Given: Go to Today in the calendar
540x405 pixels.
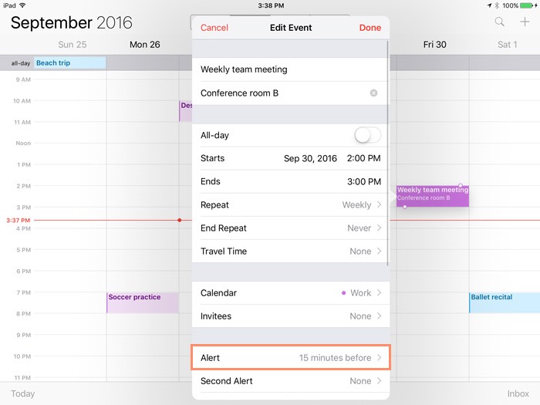Looking at the screenshot, I should point(23,393).
